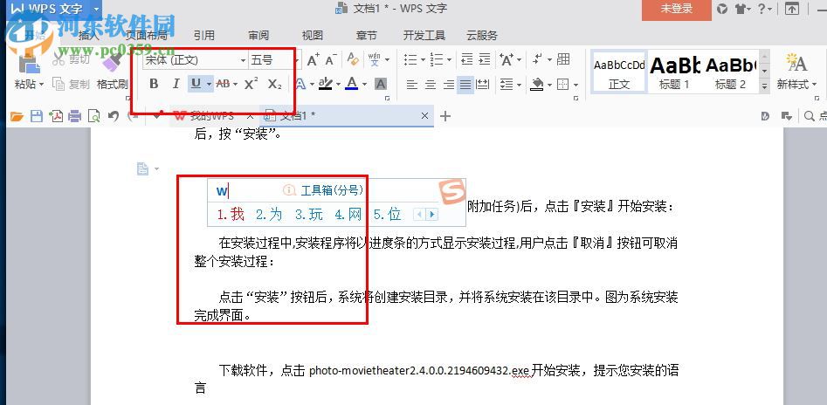This screenshot has height=405, width=827.
Task: Expand the font color arrow
Action: tap(364, 85)
